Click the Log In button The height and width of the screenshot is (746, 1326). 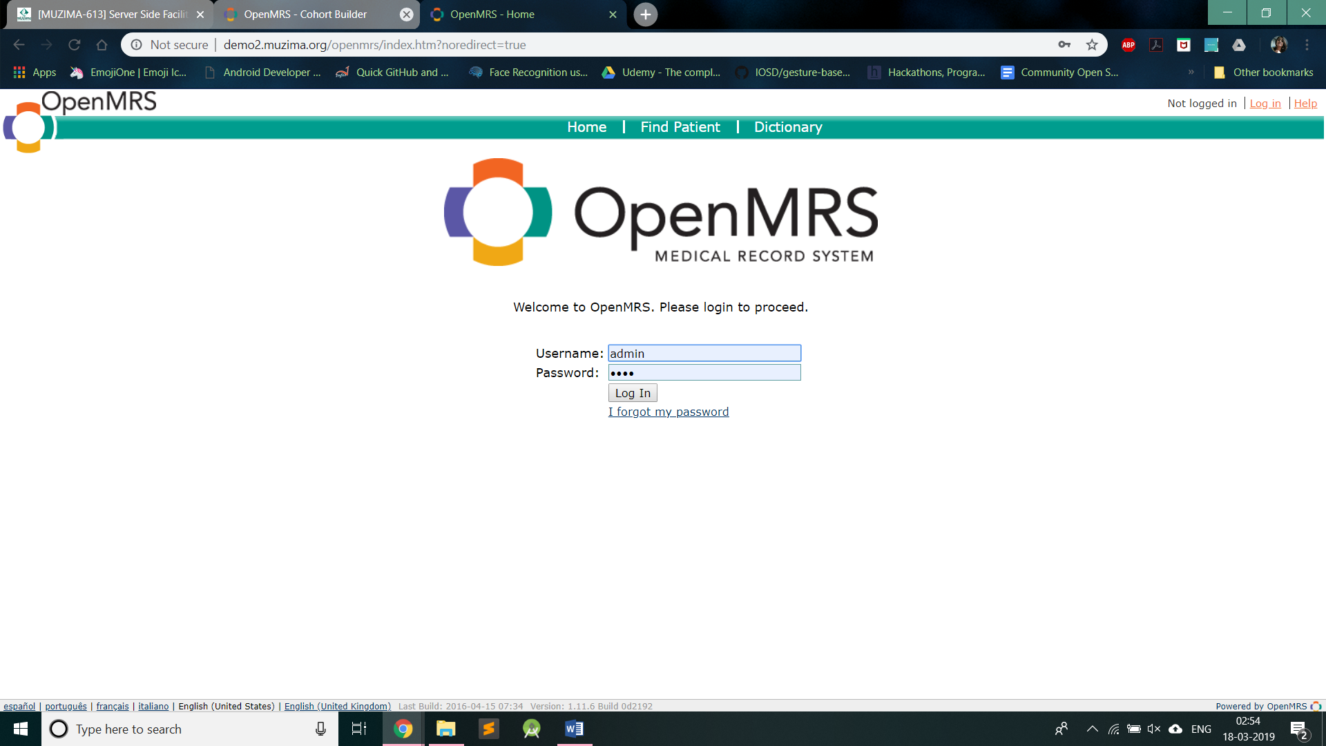tap(633, 393)
